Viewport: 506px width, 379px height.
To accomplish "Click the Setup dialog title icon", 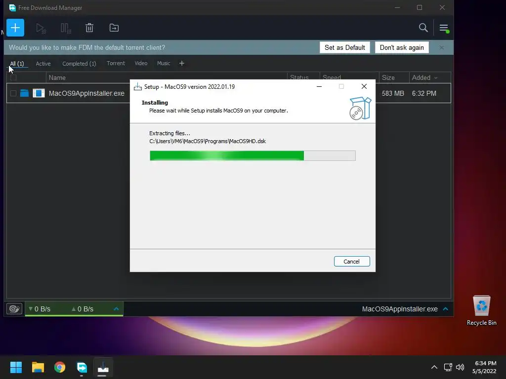I will point(138,86).
